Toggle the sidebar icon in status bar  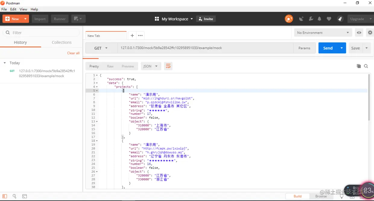pyautogui.click(x=5, y=196)
